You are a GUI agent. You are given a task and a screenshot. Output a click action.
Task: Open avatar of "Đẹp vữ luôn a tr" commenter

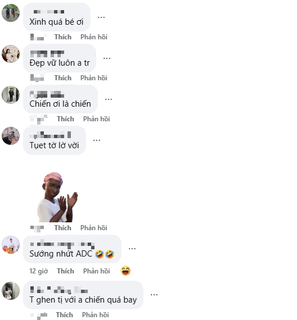coord(11,54)
